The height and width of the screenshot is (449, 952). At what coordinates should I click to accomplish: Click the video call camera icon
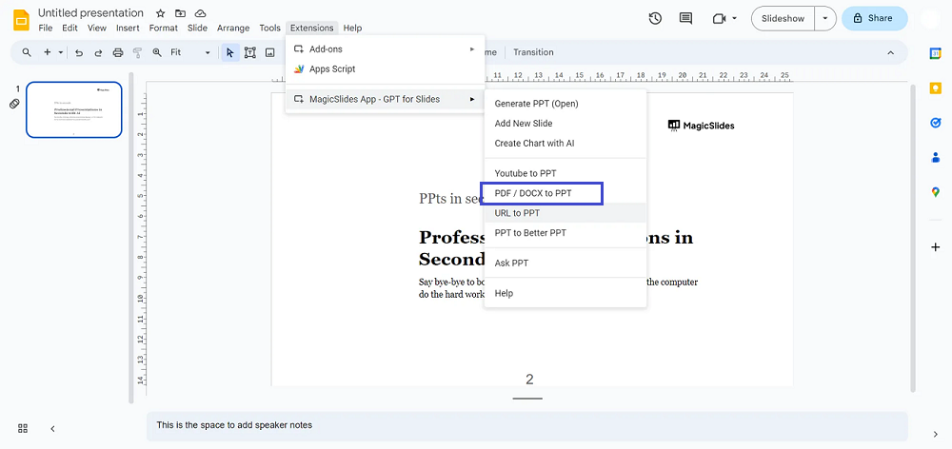click(719, 18)
